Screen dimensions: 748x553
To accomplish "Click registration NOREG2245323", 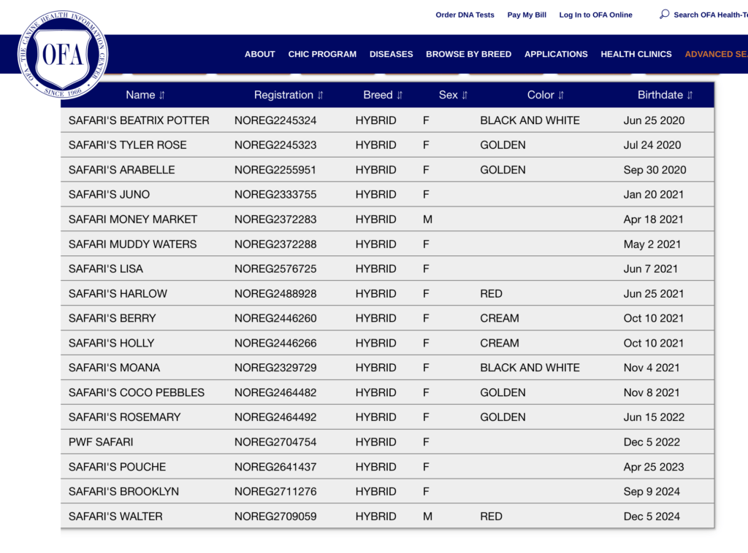I will 275,145.
